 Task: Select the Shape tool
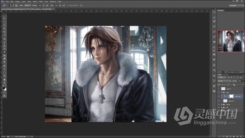[x=4, y=76]
